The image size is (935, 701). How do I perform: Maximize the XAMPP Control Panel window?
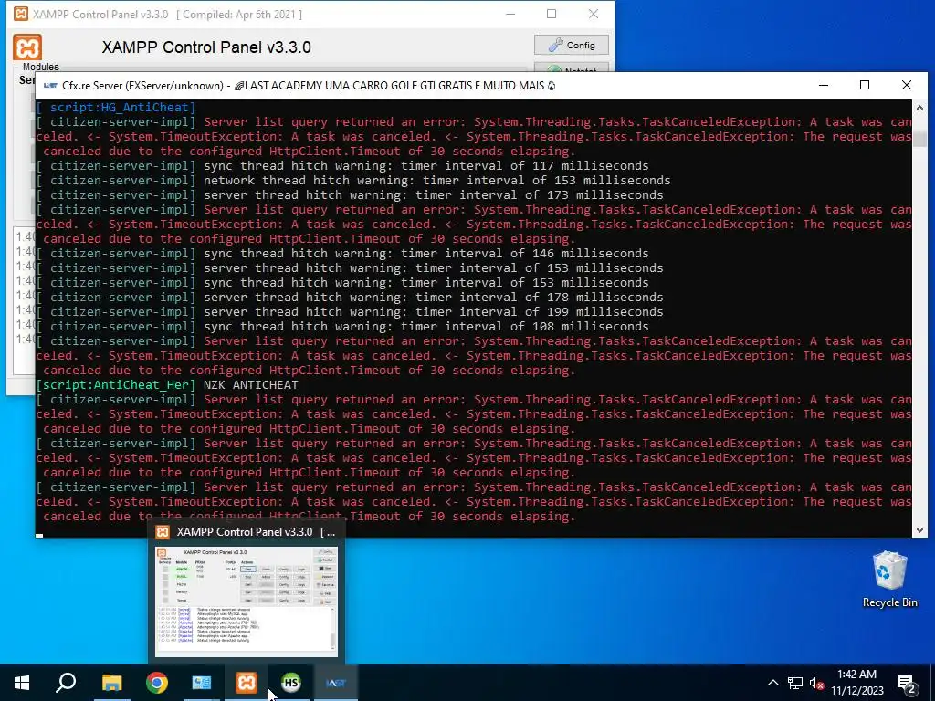pos(552,14)
